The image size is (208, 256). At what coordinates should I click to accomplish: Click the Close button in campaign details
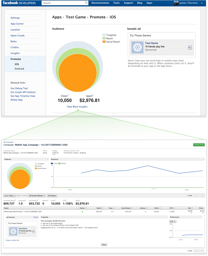point(104,245)
